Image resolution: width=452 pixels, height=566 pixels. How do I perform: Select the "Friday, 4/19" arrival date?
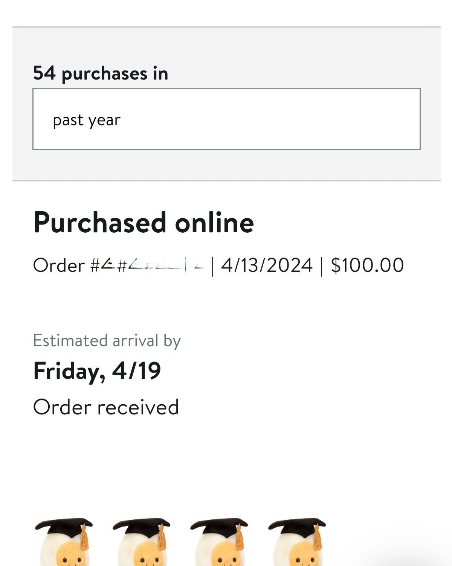tap(97, 371)
